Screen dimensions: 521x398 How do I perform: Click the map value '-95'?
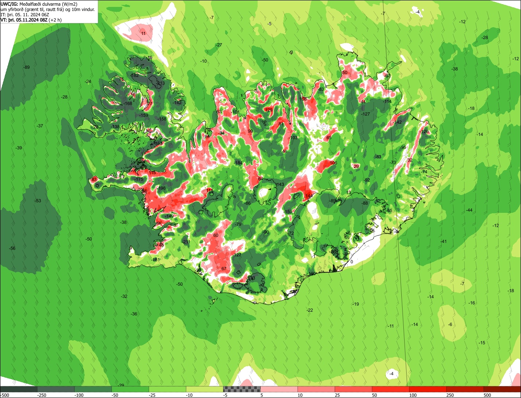tap(403, 147)
